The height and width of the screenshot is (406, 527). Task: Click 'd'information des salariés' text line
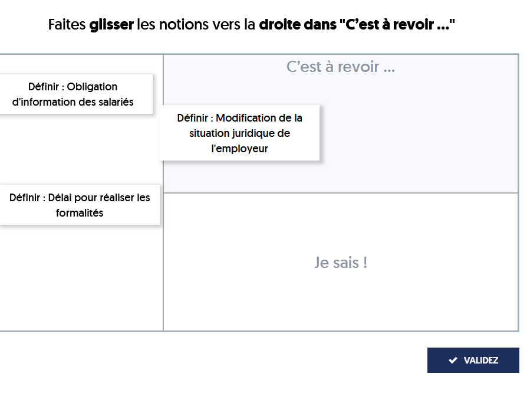click(73, 102)
